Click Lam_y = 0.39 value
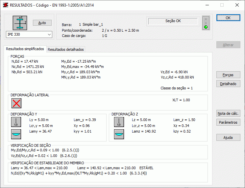 click(x=85, y=120)
